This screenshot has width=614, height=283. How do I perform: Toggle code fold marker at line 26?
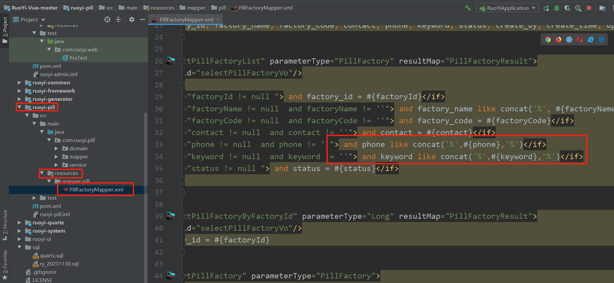(x=182, y=61)
